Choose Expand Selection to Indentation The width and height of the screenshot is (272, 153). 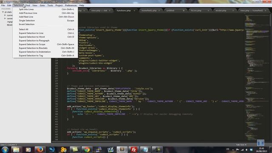pyautogui.click(x=45, y=52)
